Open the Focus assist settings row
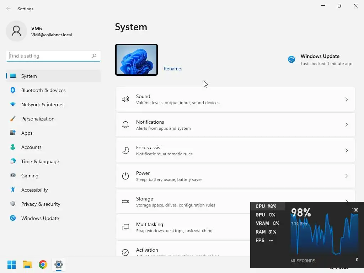The width and height of the screenshot is (364, 273). point(235,150)
